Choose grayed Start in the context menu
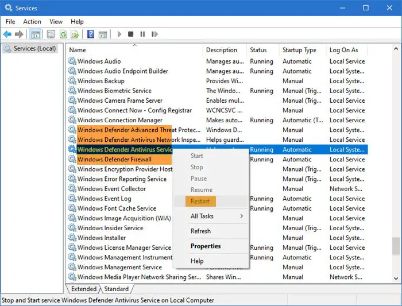The height and width of the screenshot is (306, 402). [211, 156]
